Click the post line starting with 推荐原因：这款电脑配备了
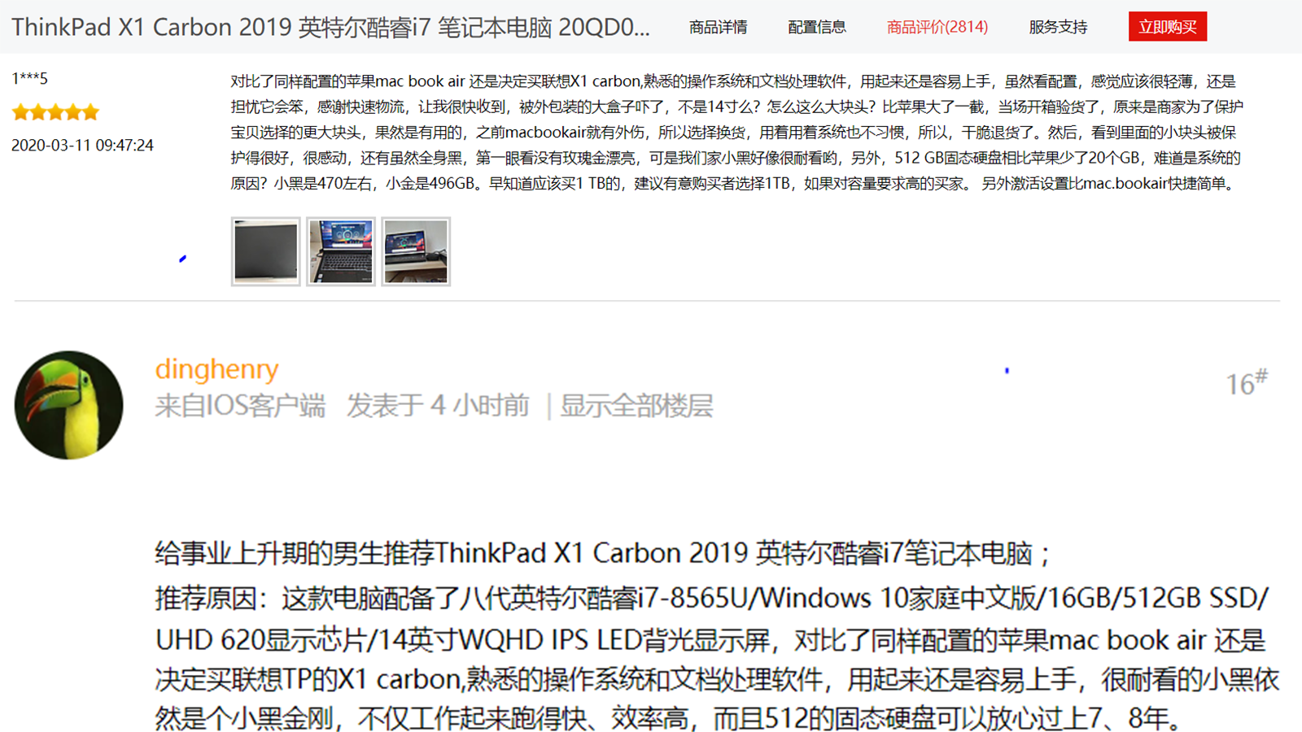The image size is (1302, 732). tap(712, 598)
